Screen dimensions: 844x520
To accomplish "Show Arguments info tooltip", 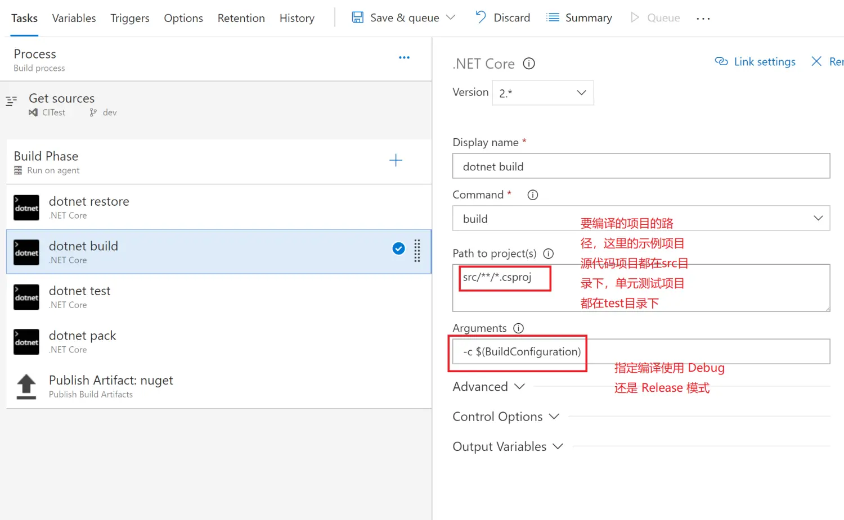I will (x=518, y=328).
